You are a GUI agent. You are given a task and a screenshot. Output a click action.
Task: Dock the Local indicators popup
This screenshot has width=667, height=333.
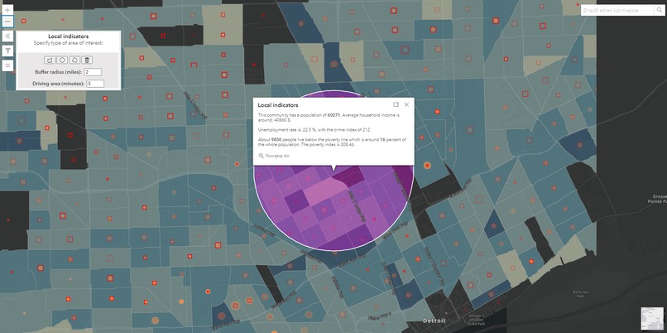point(396,104)
